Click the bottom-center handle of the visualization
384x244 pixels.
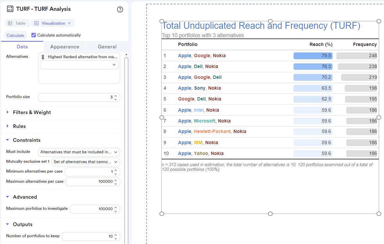coord(270,214)
